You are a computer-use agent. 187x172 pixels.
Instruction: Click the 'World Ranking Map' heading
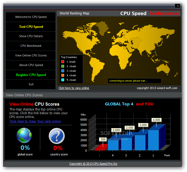(74, 13)
